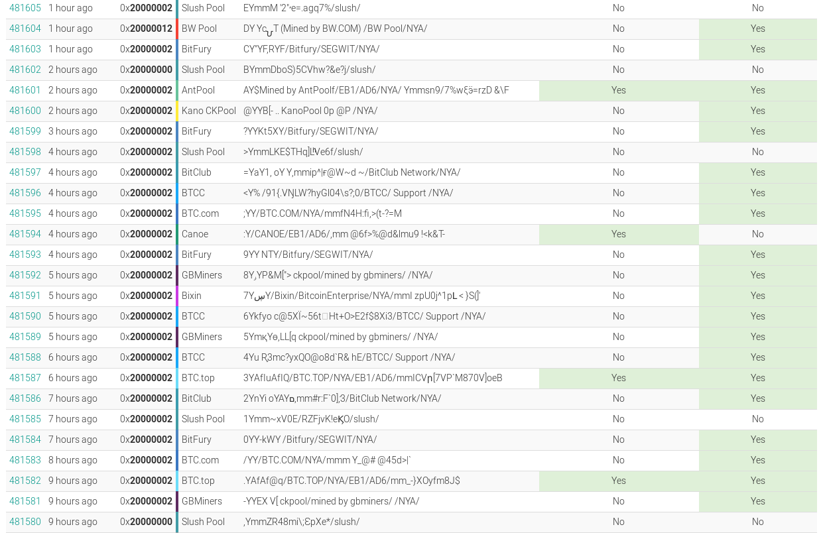Screen dimensions: 823x533
Task: Click the green Yes cell in row 481584
Action: tap(758, 440)
